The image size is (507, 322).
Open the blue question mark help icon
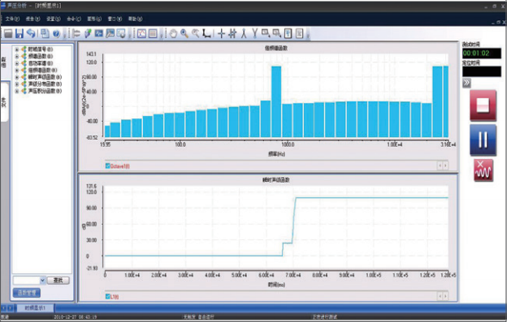(x=56, y=33)
